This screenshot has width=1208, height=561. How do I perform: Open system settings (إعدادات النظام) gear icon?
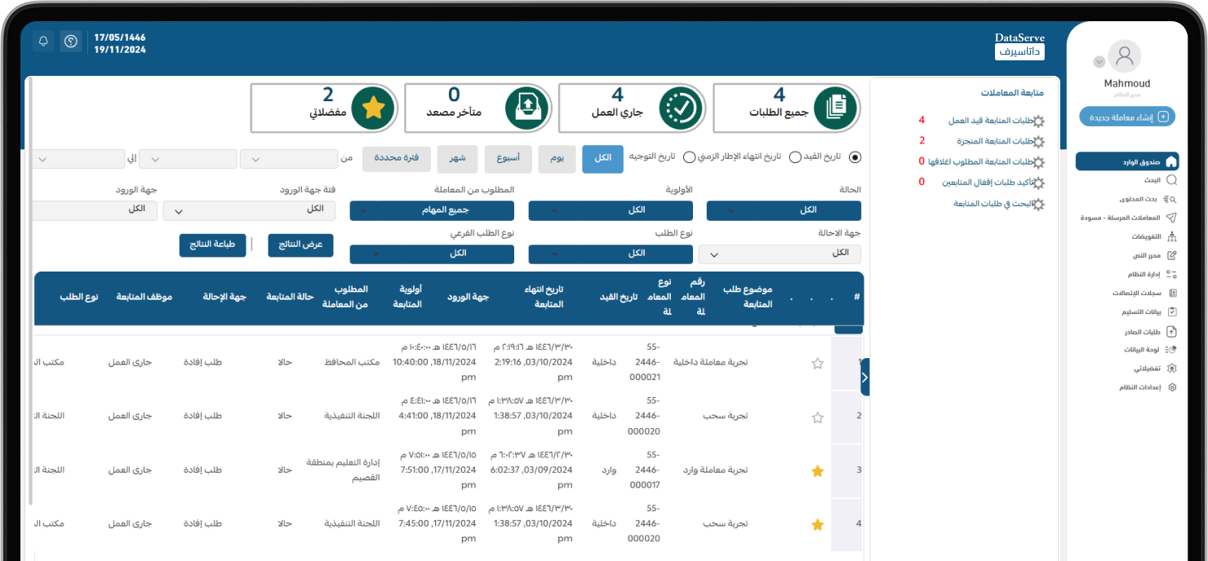tap(1172, 387)
